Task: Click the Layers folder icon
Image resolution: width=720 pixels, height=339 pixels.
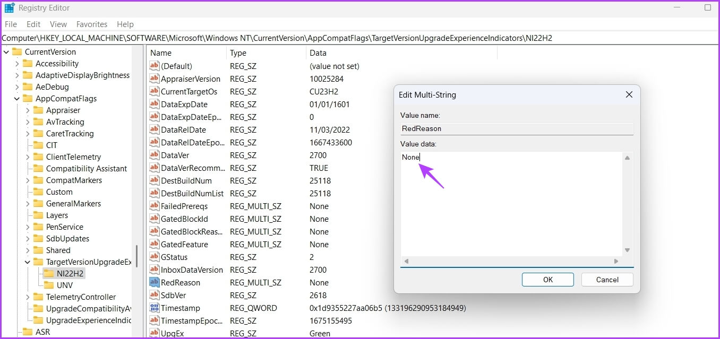Action: click(x=38, y=215)
